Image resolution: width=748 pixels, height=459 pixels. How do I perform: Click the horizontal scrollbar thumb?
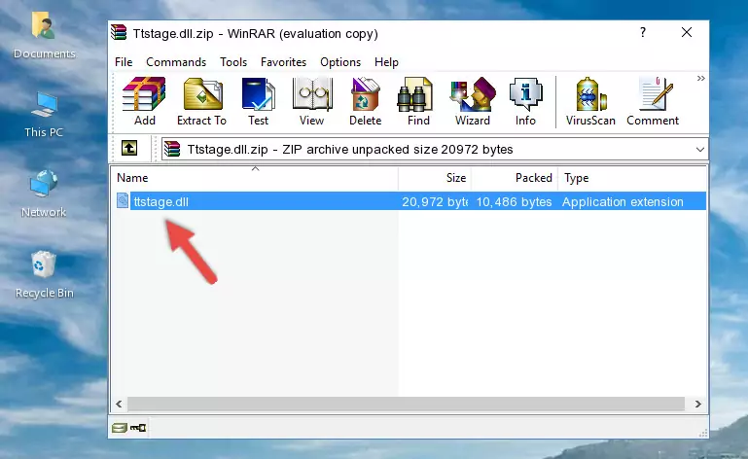pos(406,405)
